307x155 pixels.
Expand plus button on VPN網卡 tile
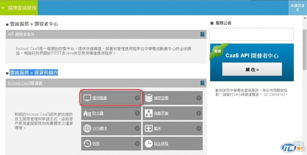coord(137,128)
